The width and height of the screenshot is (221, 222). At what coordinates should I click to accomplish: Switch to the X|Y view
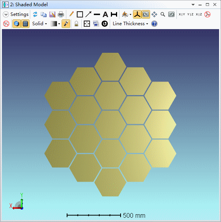(182, 14)
